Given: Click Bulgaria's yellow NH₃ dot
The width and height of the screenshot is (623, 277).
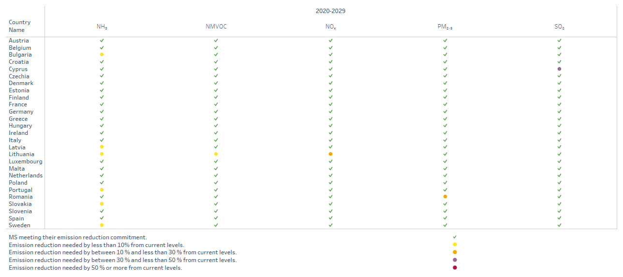Looking at the screenshot, I should point(102,55).
